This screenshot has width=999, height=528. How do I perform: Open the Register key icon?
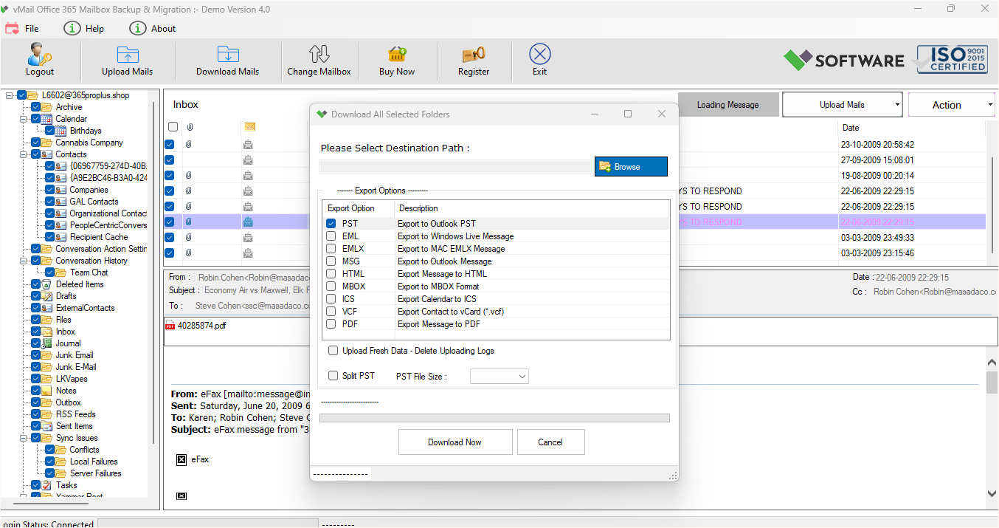click(474, 55)
